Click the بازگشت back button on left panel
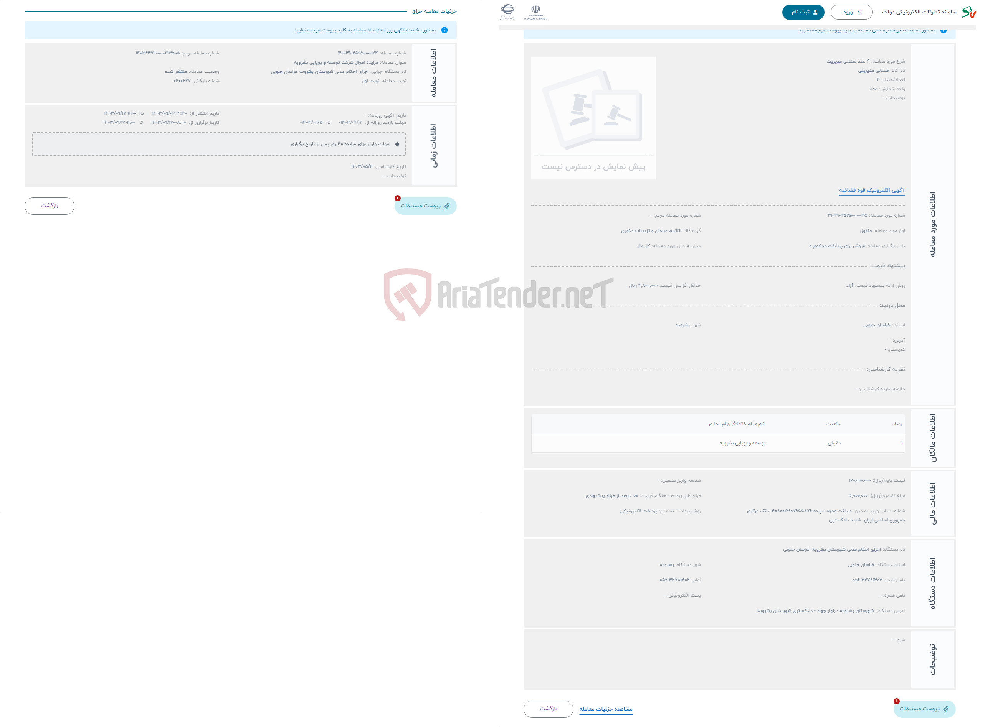Image resolution: width=998 pixels, height=727 pixels. pyautogui.click(x=50, y=205)
